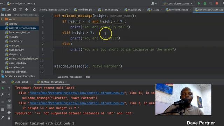Run control_structures with green play button
Viewport: 224px width, 126px height.
[x=199, y=3]
